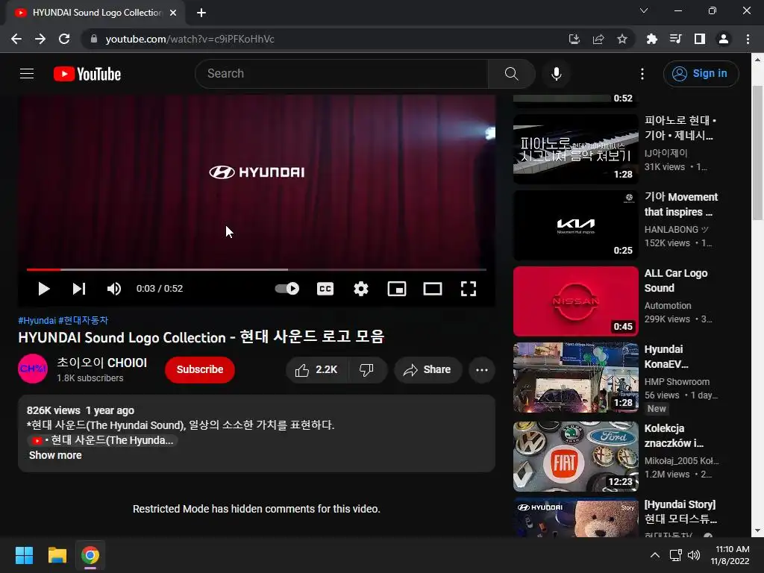Open the ALL Car Logo Sound thumbnail
The height and width of the screenshot is (573, 764).
575,301
